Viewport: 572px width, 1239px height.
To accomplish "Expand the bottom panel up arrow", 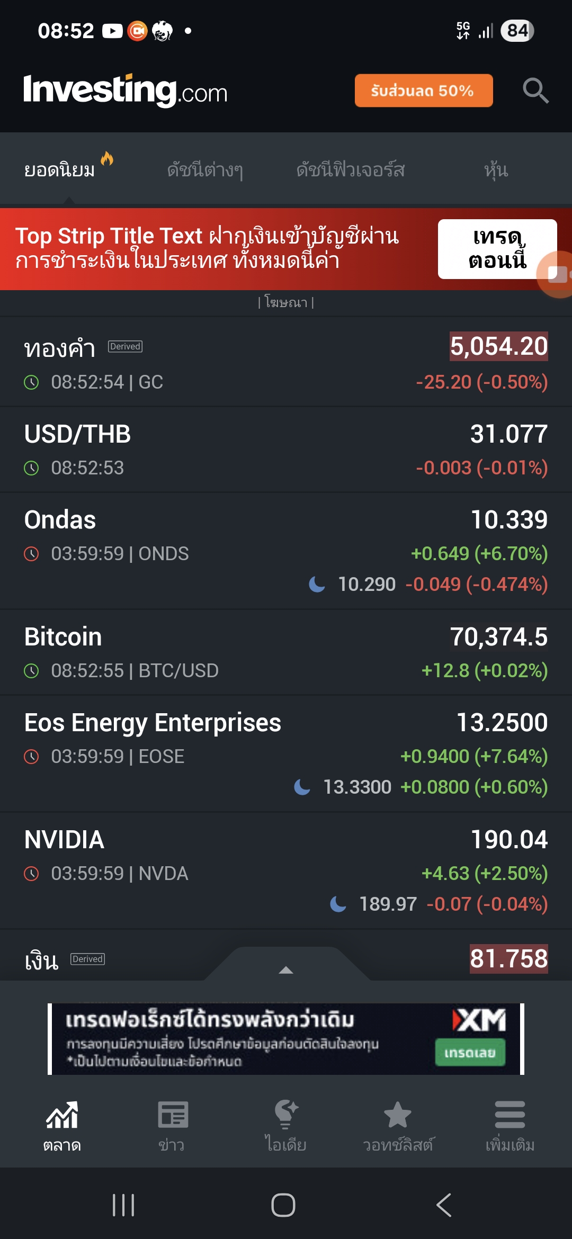I will [x=286, y=969].
